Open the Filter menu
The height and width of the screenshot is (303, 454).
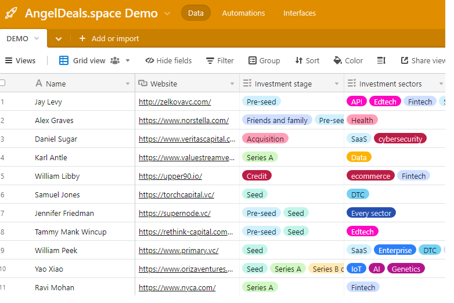[220, 60]
